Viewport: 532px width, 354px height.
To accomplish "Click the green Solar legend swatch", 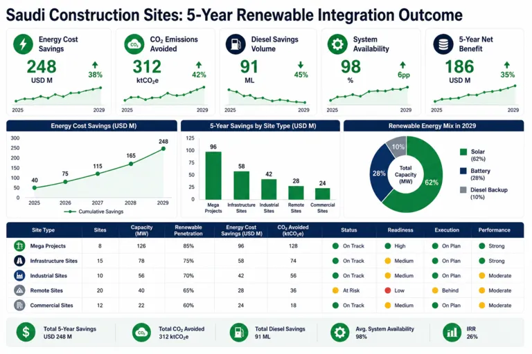I will click(463, 151).
